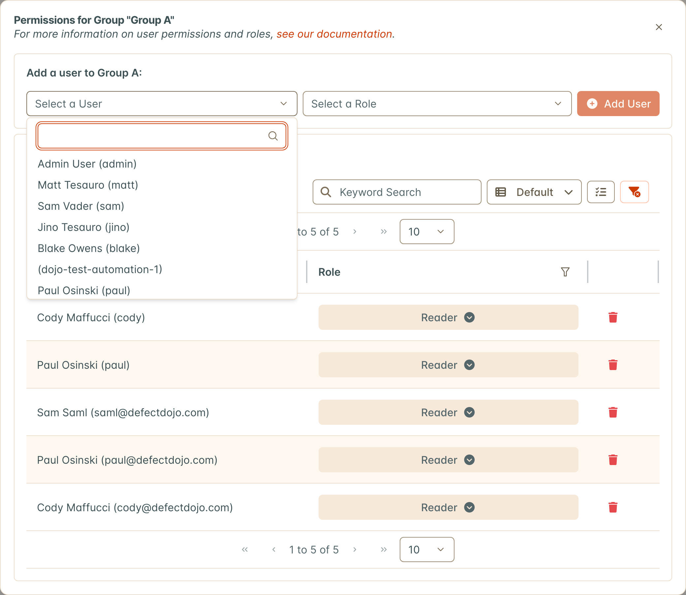
Task: Click the Add User button
Action: pyautogui.click(x=618, y=104)
